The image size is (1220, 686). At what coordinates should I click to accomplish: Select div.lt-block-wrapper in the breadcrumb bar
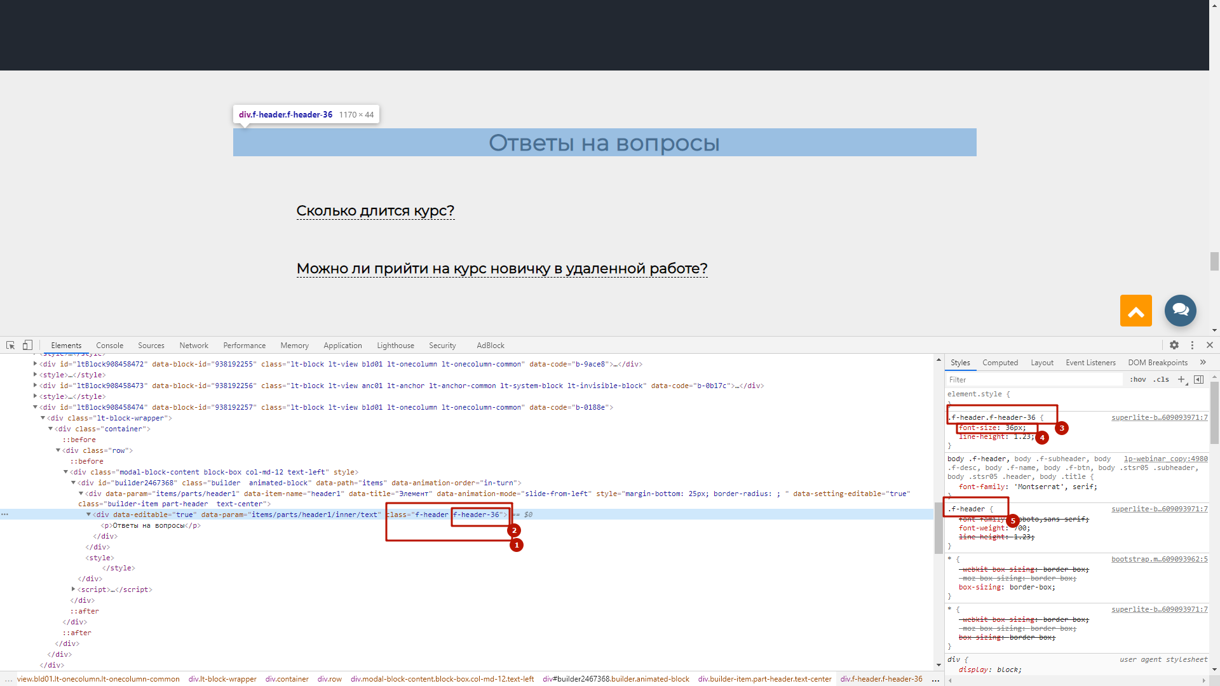[222, 679]
